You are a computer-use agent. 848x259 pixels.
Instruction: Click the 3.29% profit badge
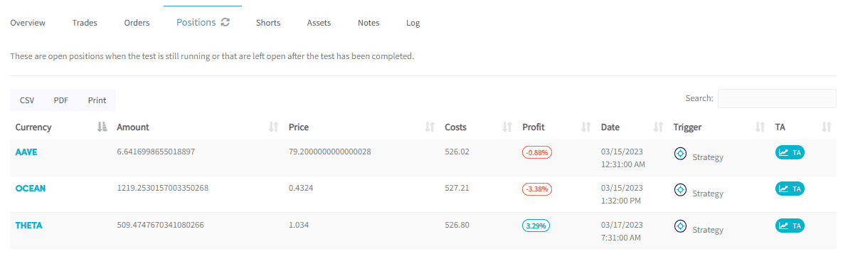tap(536, 226)
